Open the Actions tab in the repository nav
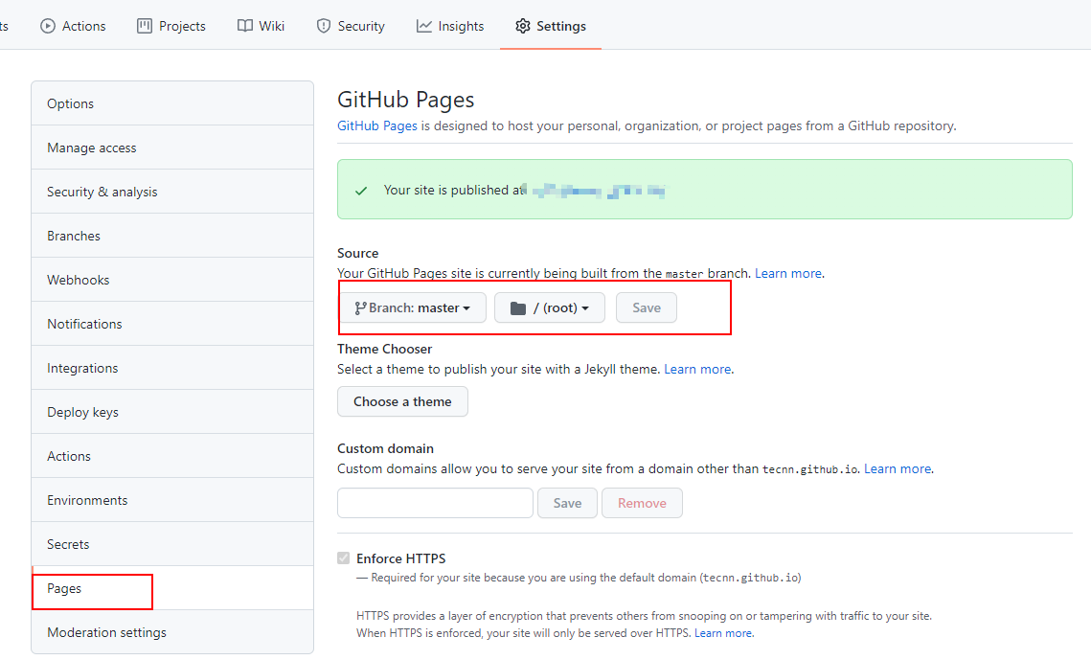The width and height of the screenshot is (1091, 660). (73, 26)
